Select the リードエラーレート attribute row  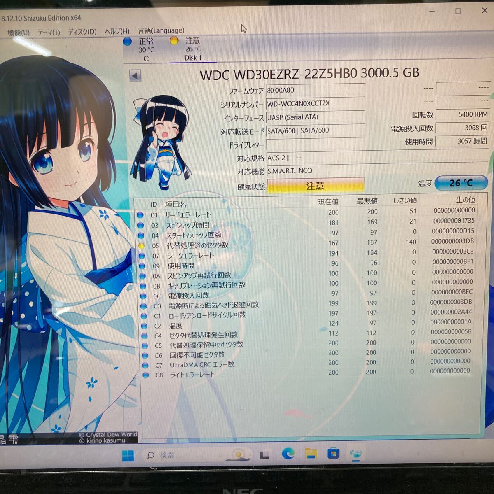[x=307, y=213]
